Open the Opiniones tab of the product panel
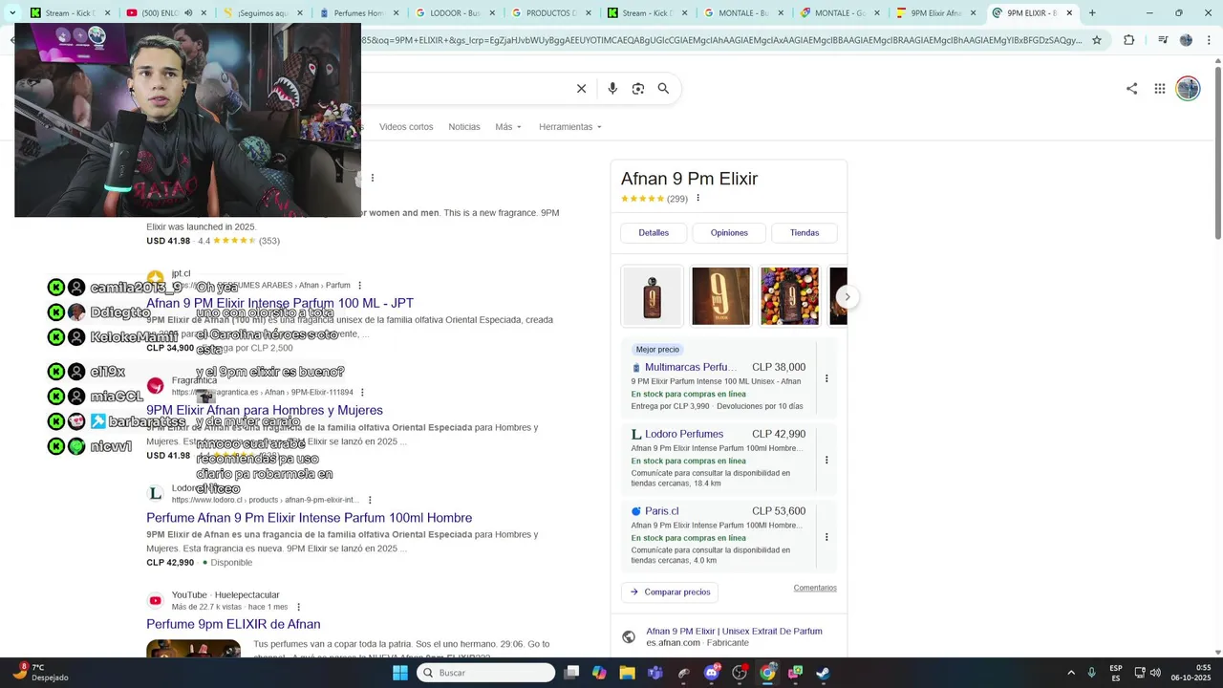 point(729,233)
